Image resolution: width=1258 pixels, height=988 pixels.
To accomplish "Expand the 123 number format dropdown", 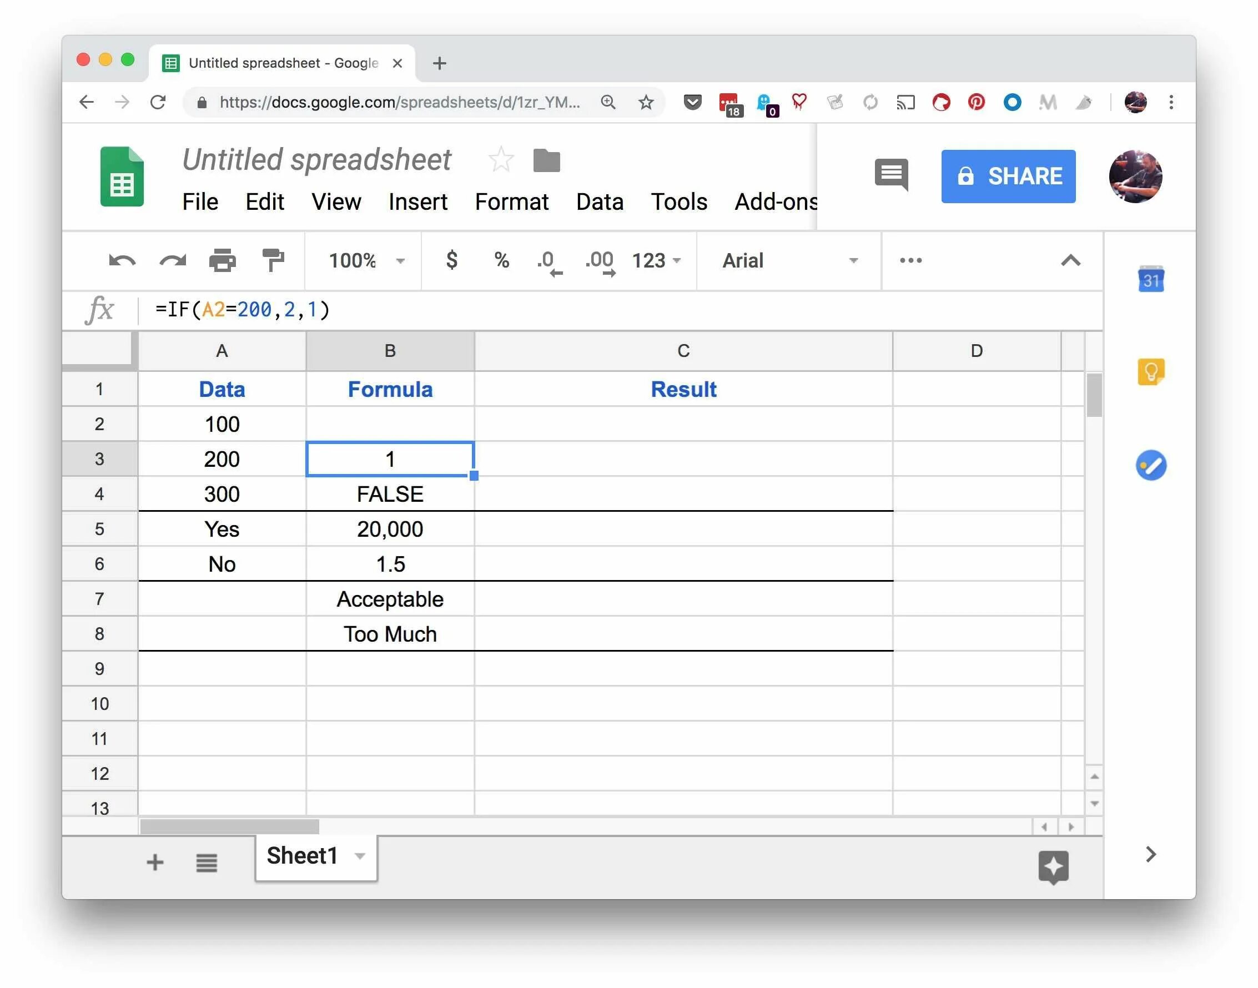I will coord(656,261).
